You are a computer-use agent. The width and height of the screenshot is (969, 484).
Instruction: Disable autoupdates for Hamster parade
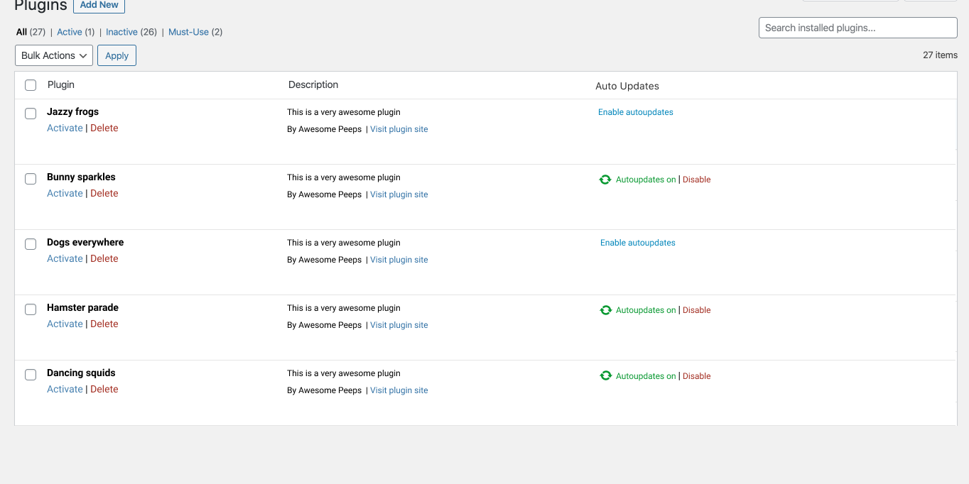pos(697,310)
